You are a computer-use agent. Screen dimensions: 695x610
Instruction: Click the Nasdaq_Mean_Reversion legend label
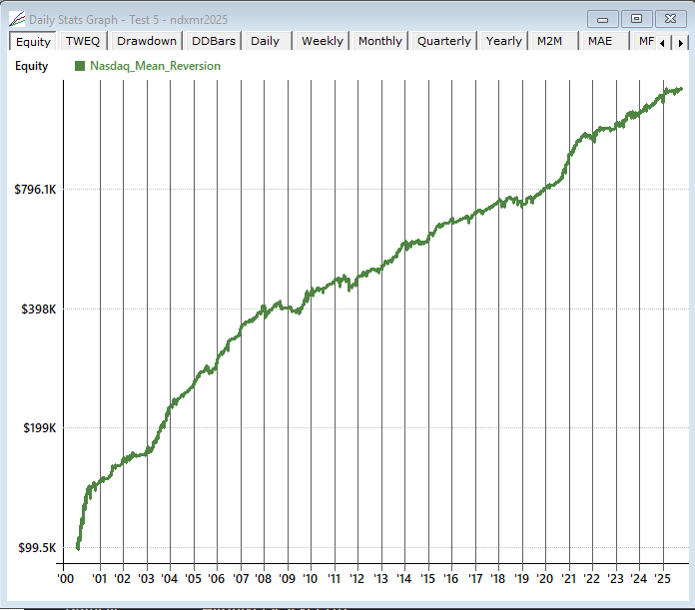pos(155,66)
